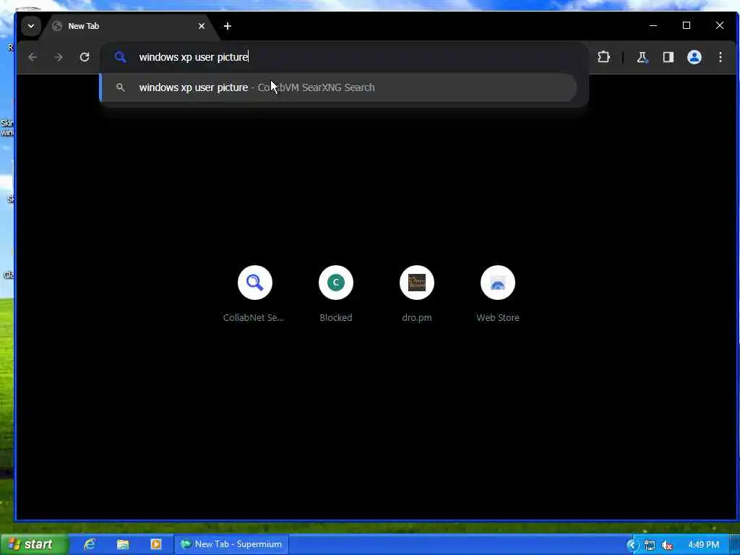740x555 pixels.
Task: Open the Chrome Labs flask icon
Action: coord(642,57)
